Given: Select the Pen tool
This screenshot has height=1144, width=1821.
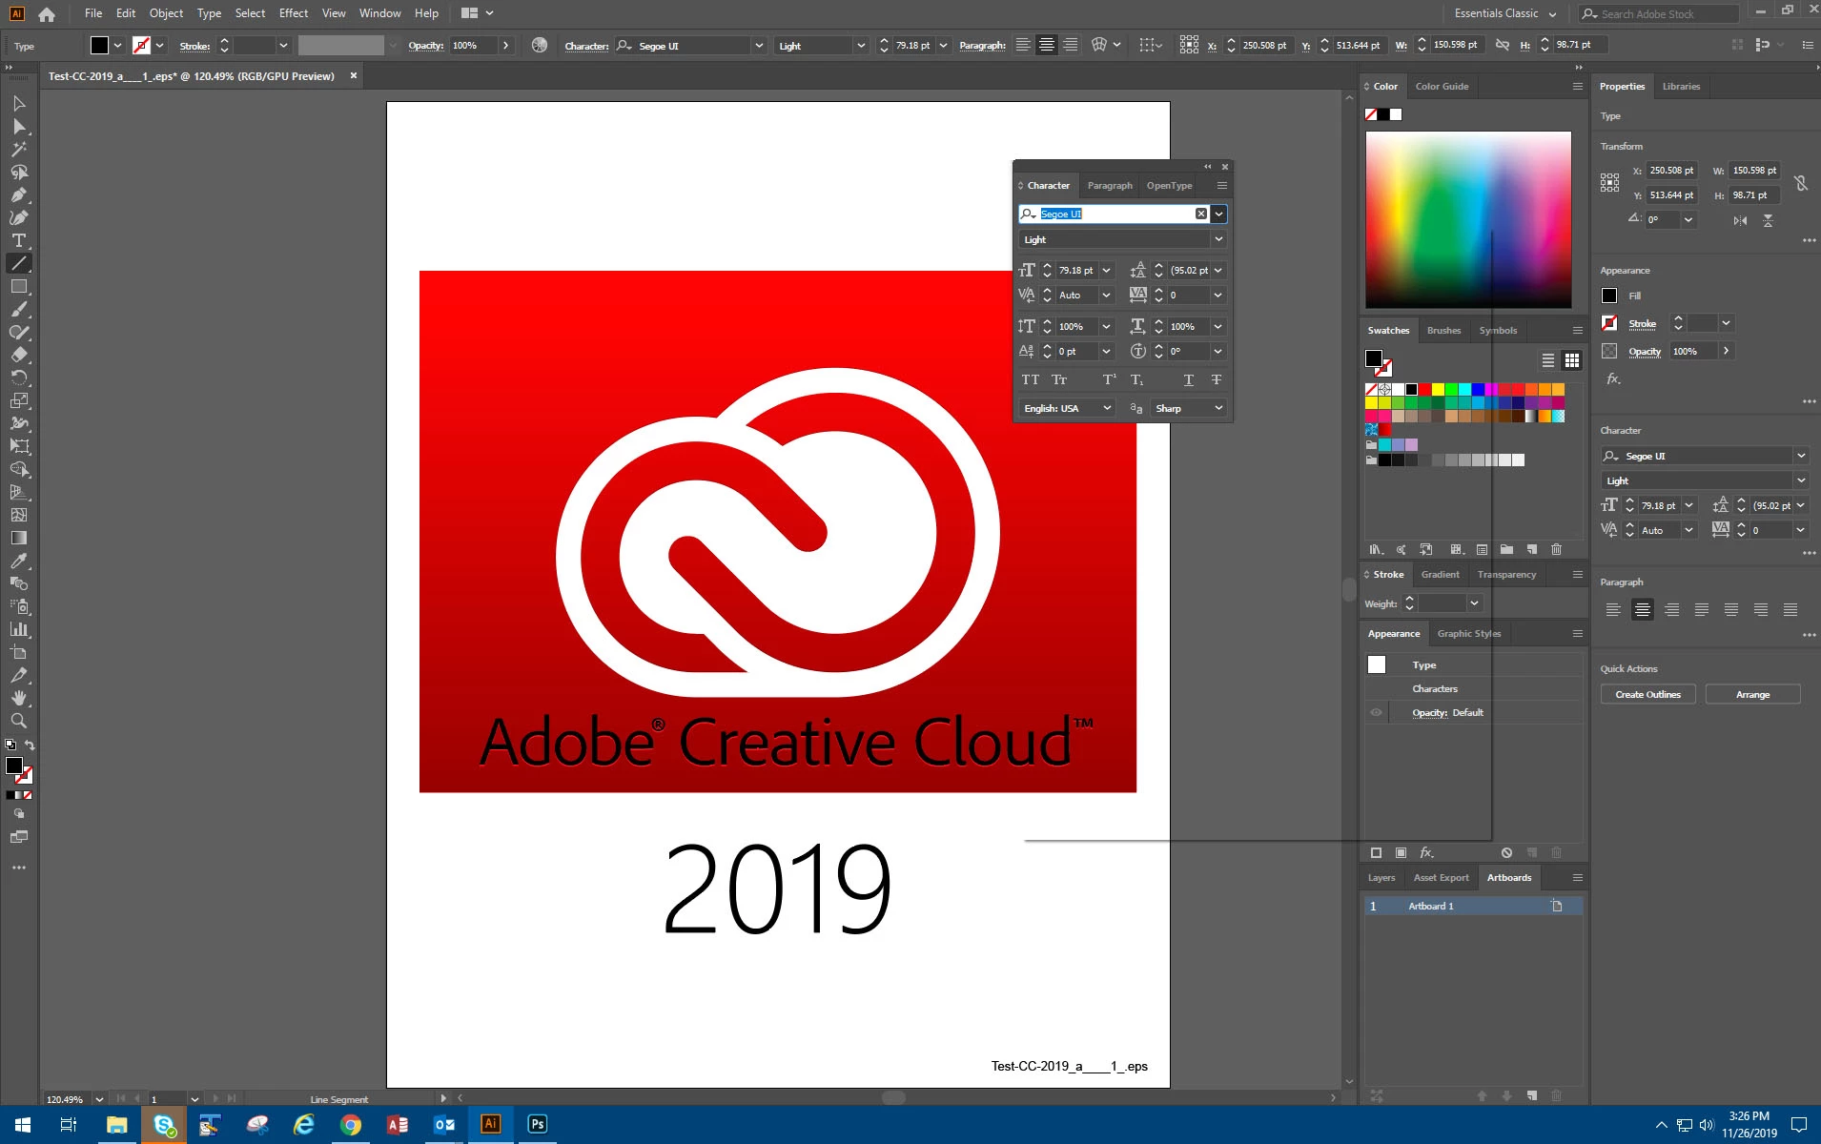Looking at the screenshot, I should click(19, 194).
